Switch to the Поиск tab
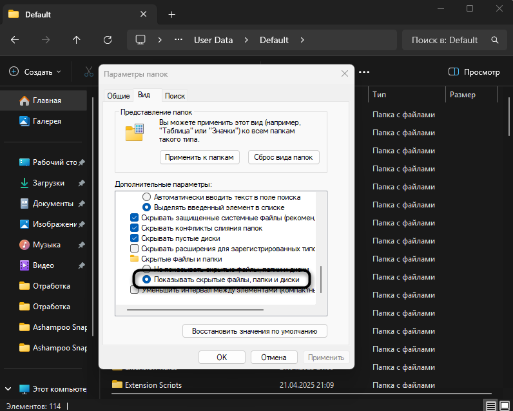The image size is (513, 411). (x=175, y=95)
